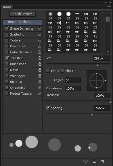This screenshot has width=113, height=166.
Task: Toggle the live tip brush preview icon
Action: click(x=85, y=161)
